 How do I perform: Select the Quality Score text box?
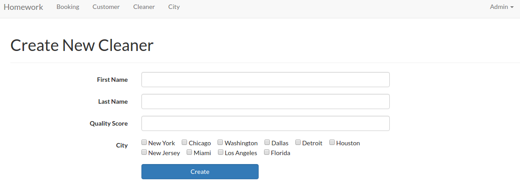[265, 123]
